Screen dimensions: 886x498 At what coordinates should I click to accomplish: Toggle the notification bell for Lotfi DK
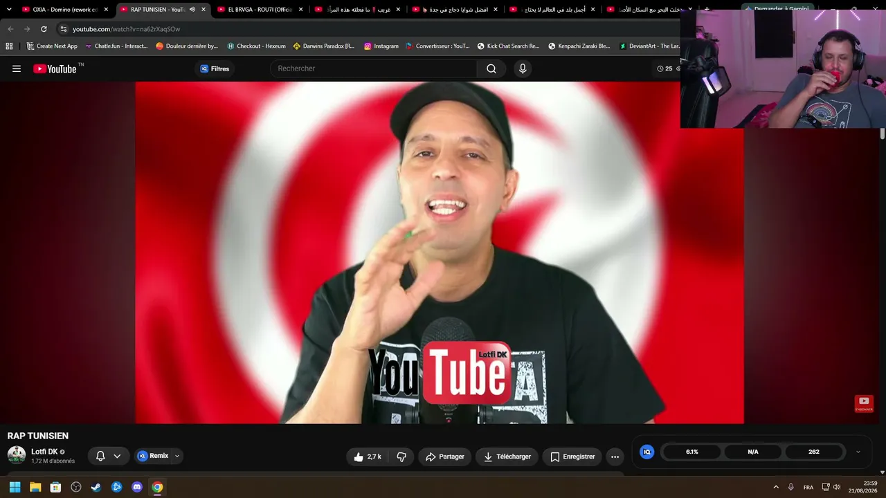pos(100,456)
